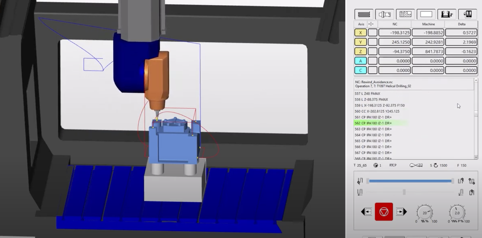Viewport: 482px width, 238px height.
Task: Select the cyan A axis button
Action: click(x=360, y=61)
